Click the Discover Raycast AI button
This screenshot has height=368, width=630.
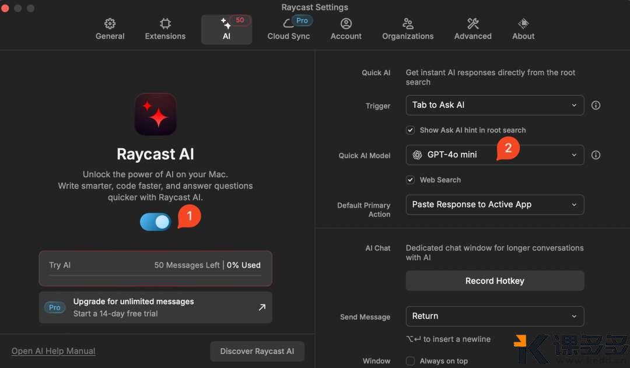tap(257, 352)
